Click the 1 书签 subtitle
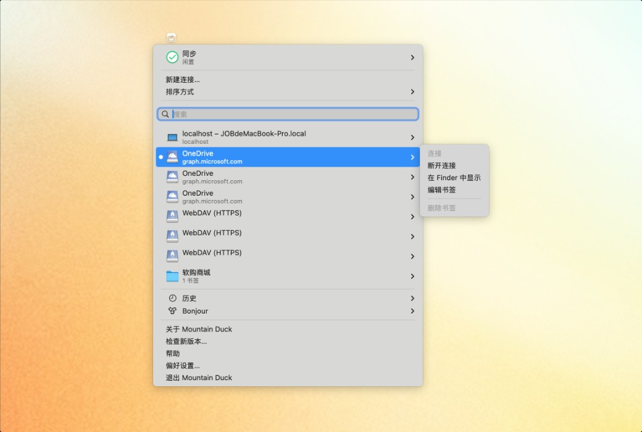Viewport: 642px width, 432px height. [190, 281]
